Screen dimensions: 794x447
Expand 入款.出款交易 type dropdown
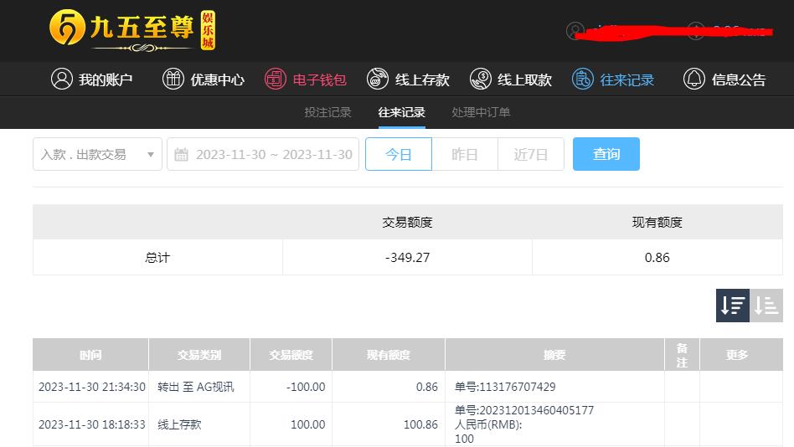point(97,154)
